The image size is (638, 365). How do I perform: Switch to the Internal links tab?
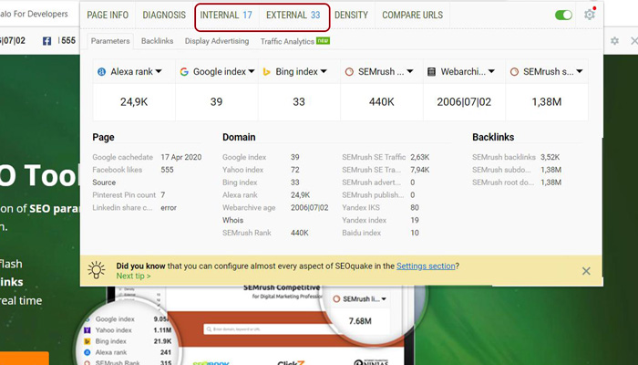pyautogui.click(x=226, y=16)
